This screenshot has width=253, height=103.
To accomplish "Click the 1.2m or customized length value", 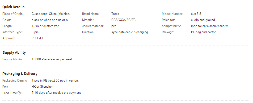I will pyautogui.click(x=45, y=26).
